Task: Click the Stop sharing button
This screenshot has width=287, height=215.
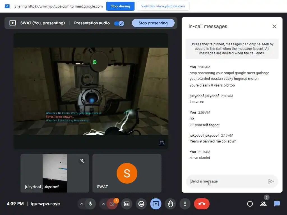Action: [120, 6]
